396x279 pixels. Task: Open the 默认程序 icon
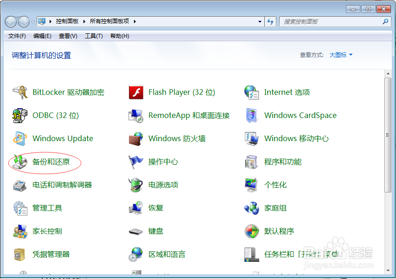point(251,231)
